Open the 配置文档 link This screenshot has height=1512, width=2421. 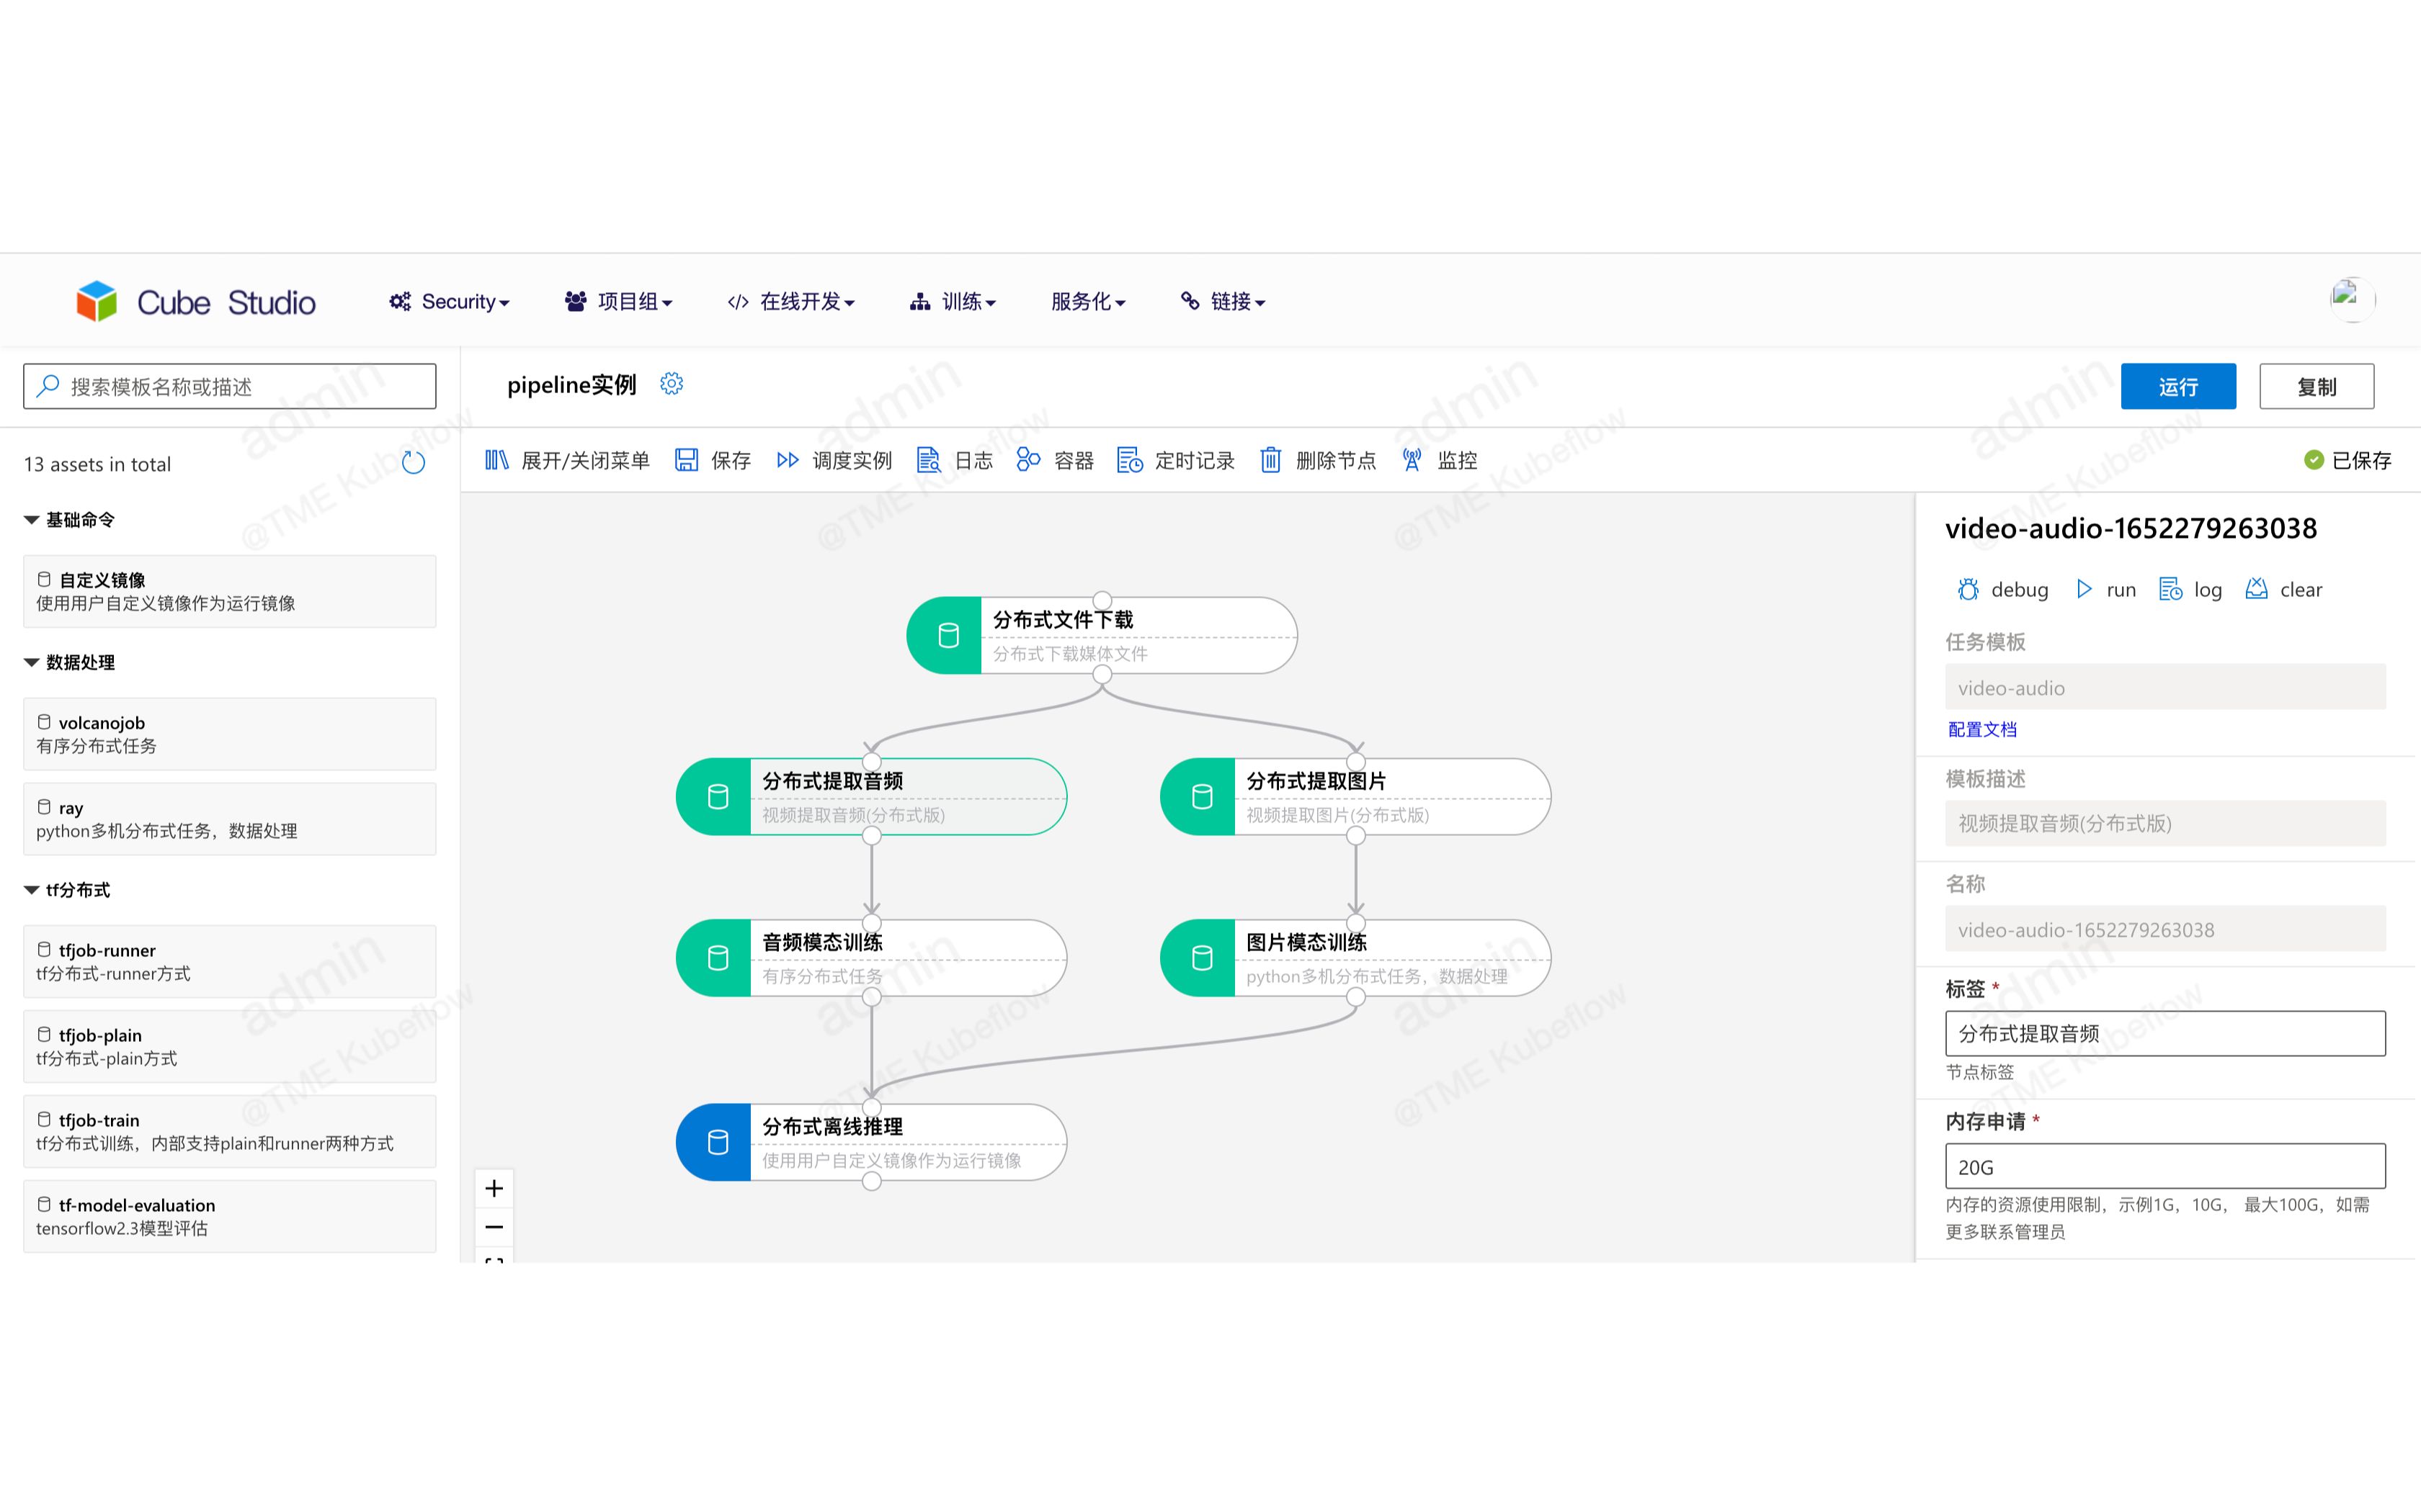tap(1981, 729)
